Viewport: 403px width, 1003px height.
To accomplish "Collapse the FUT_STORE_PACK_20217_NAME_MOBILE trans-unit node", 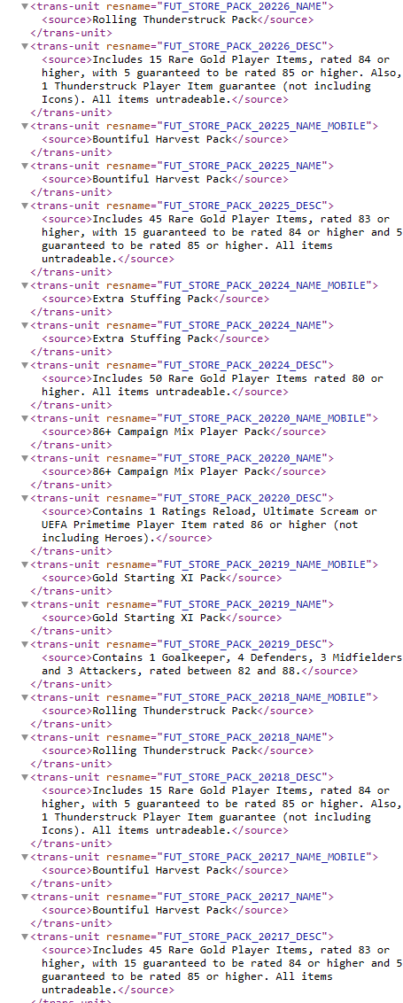I will click(25, 857).
